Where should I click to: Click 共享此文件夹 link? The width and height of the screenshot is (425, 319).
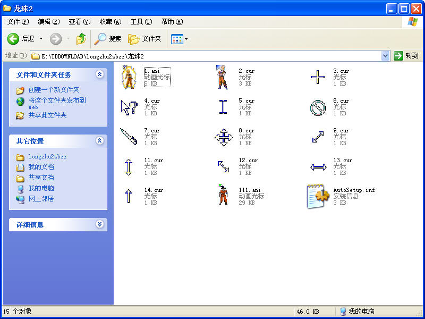coord(47,115)
